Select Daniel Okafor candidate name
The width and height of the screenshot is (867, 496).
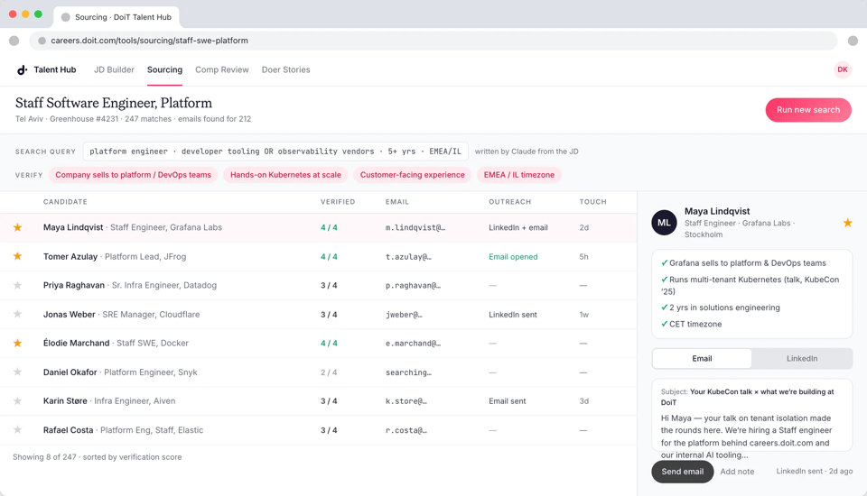tap(70, 372)
